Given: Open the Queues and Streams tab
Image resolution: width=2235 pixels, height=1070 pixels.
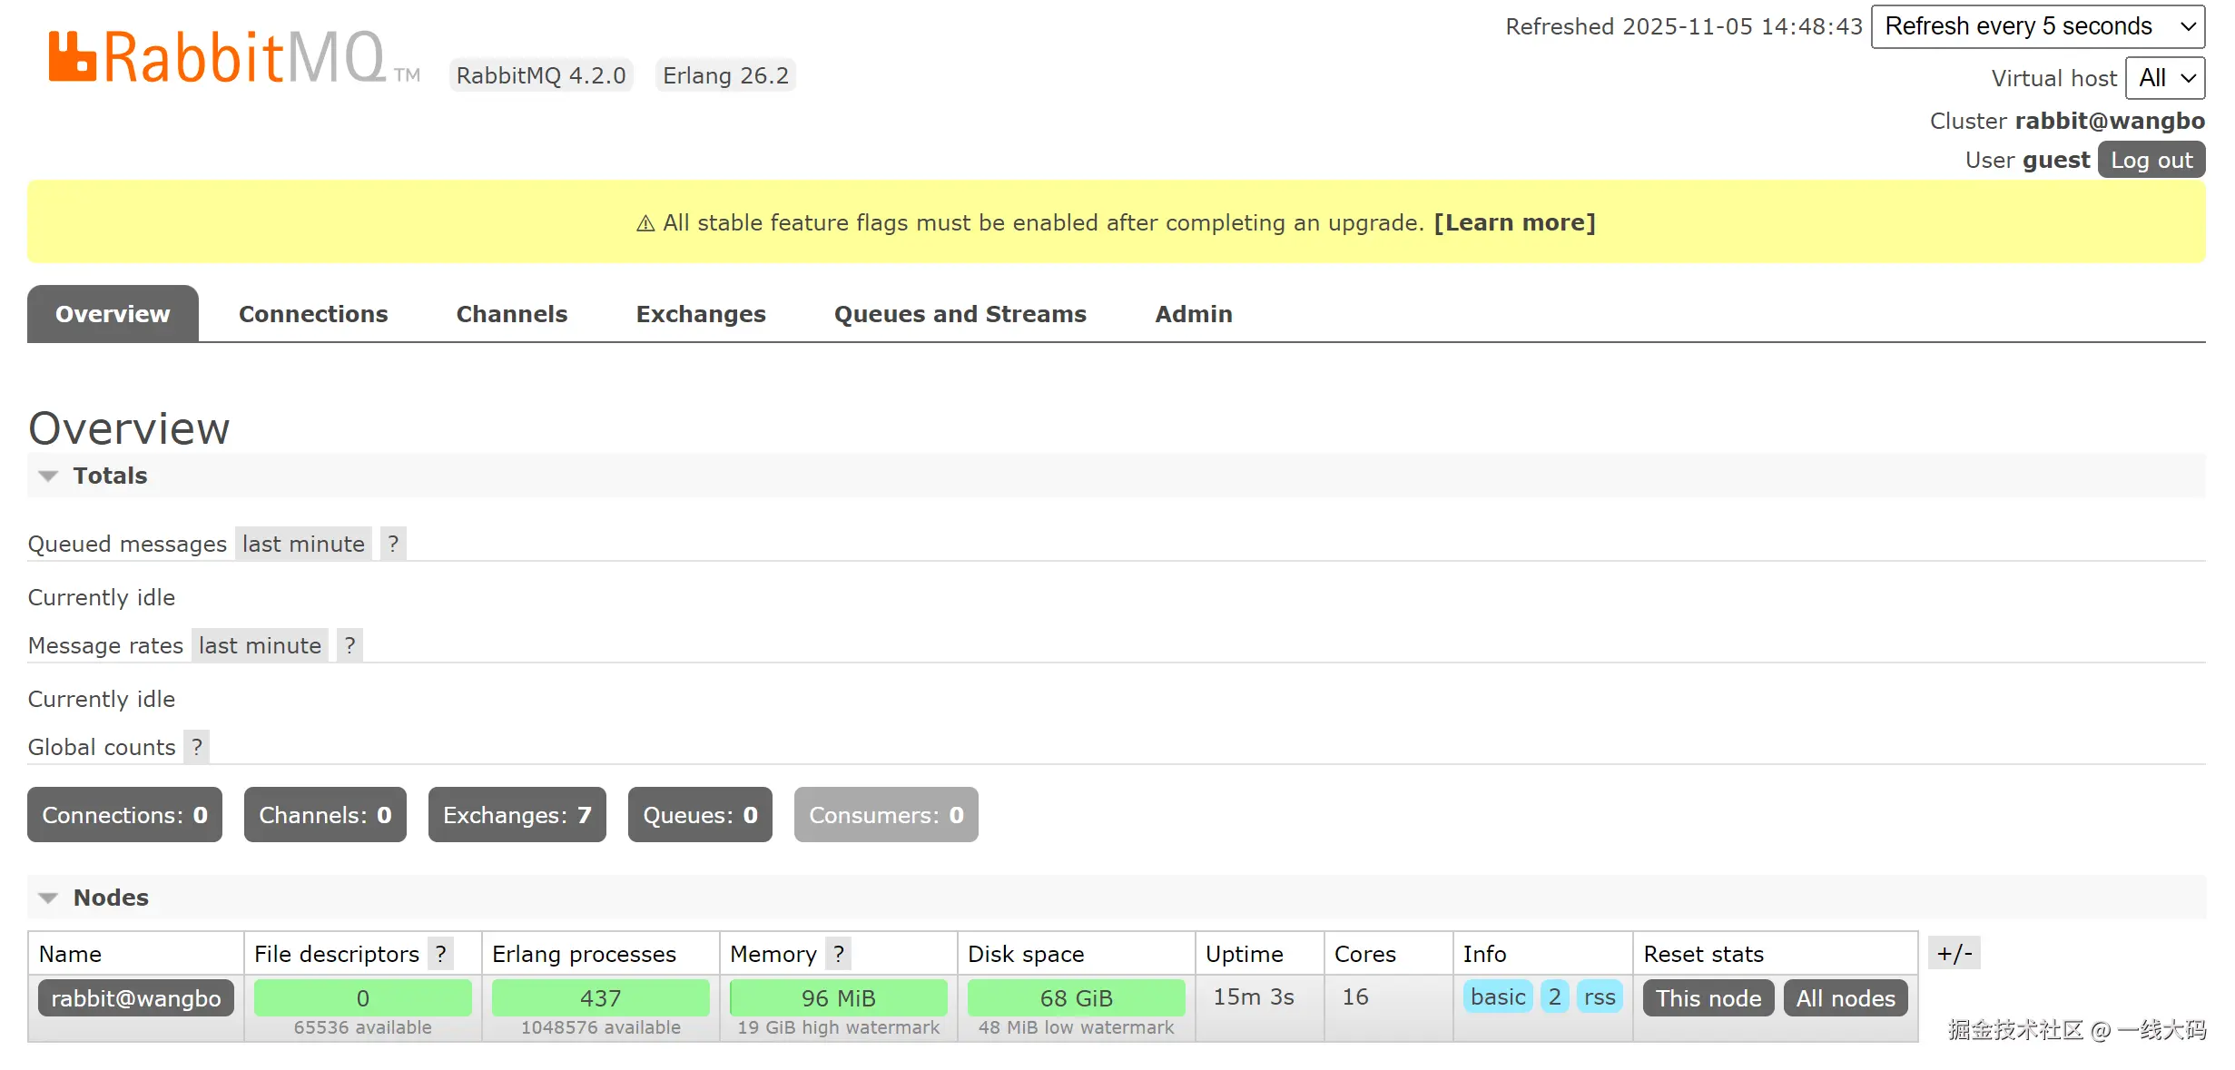Looking at the screenshot, I should pyautogui.click(x=960, y=314).
